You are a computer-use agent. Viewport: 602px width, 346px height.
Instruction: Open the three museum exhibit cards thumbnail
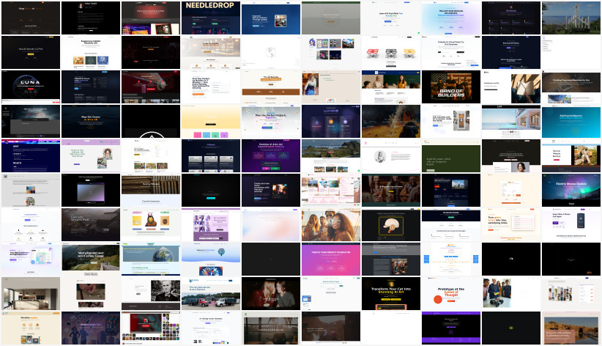[x=91, y=52]
